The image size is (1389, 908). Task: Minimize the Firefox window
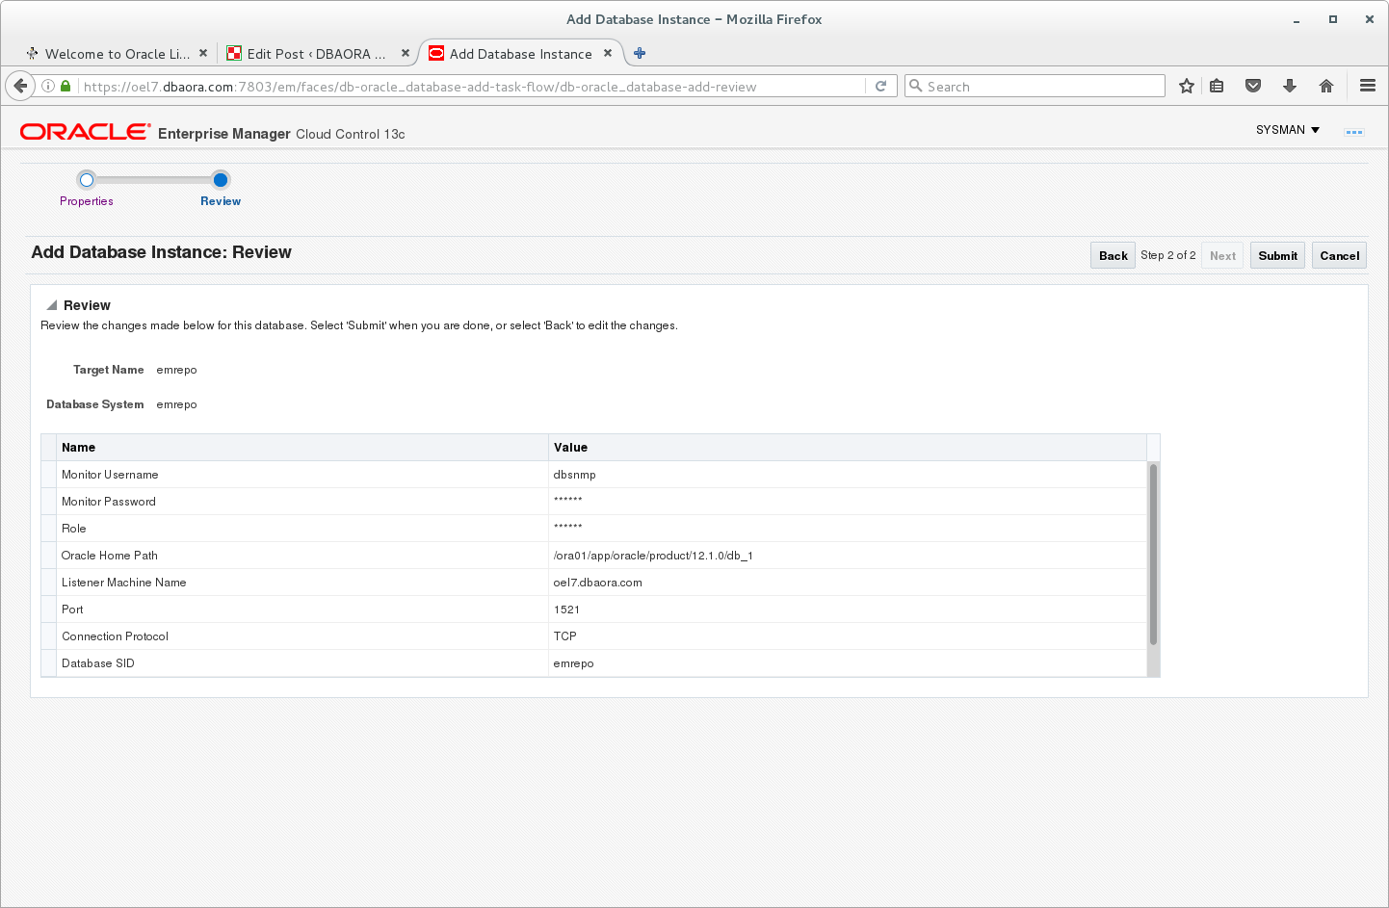click(1297, 19)
